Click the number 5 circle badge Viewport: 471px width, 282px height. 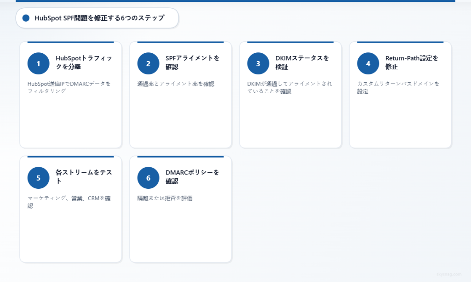click(39, 178)
